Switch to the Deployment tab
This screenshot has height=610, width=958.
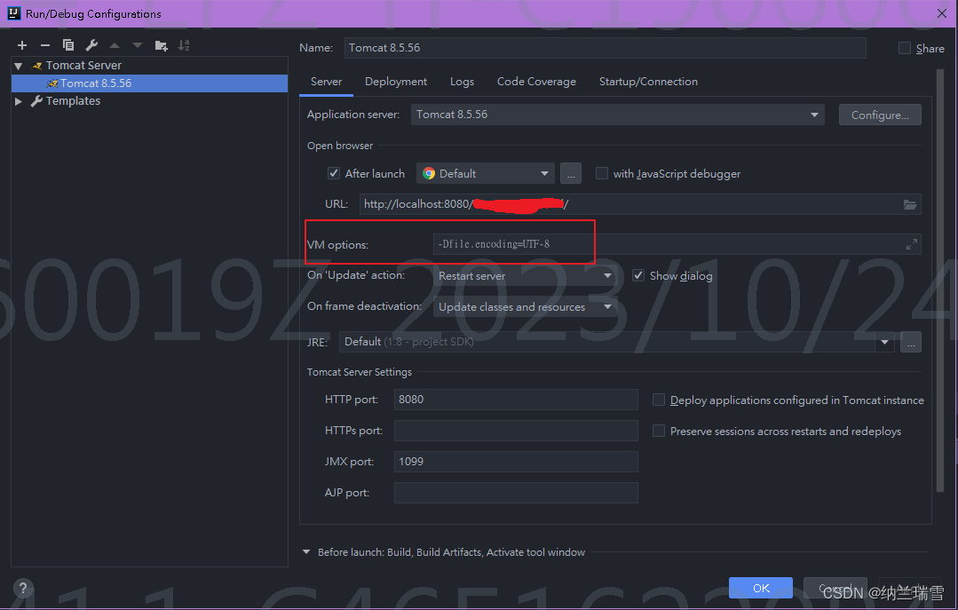click(x=395, y=81)
